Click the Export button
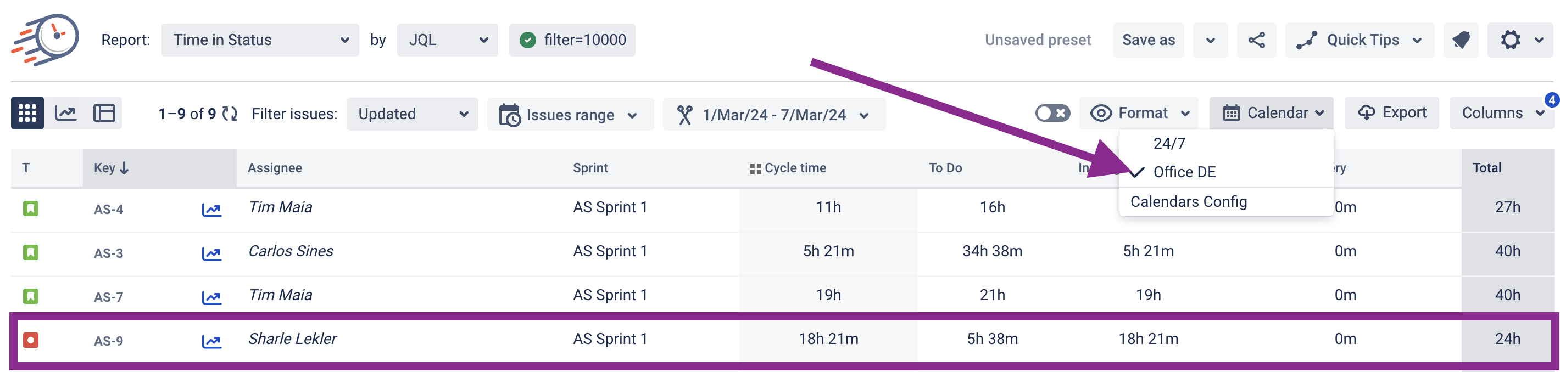 tap(1392, 112)
